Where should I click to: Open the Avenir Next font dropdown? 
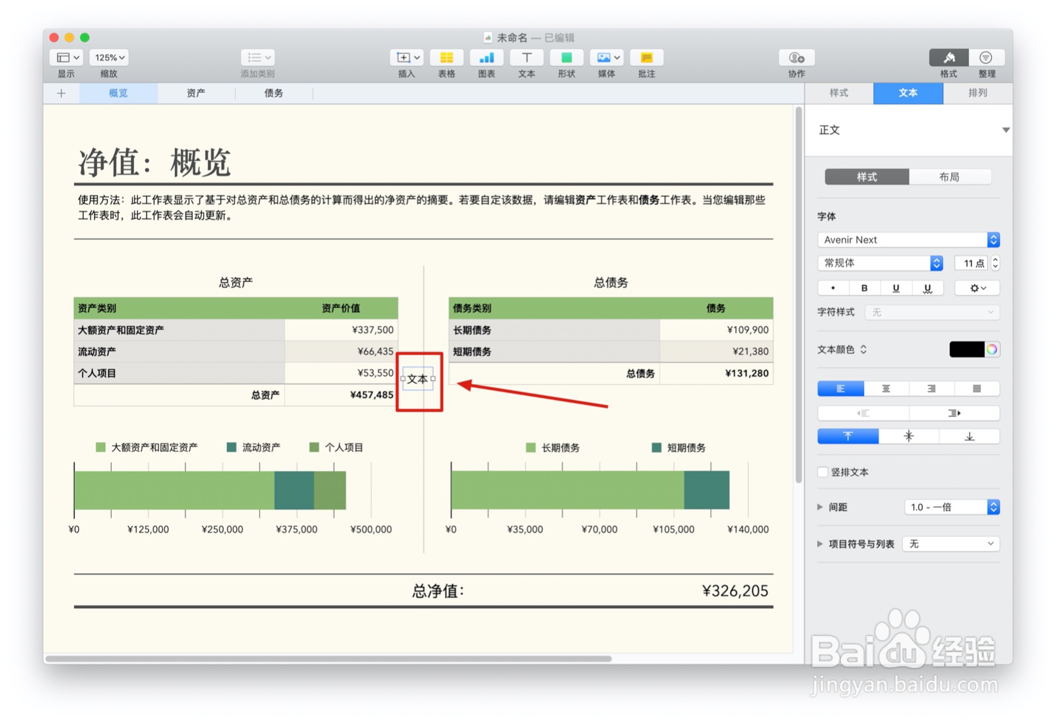click(907, 239)
